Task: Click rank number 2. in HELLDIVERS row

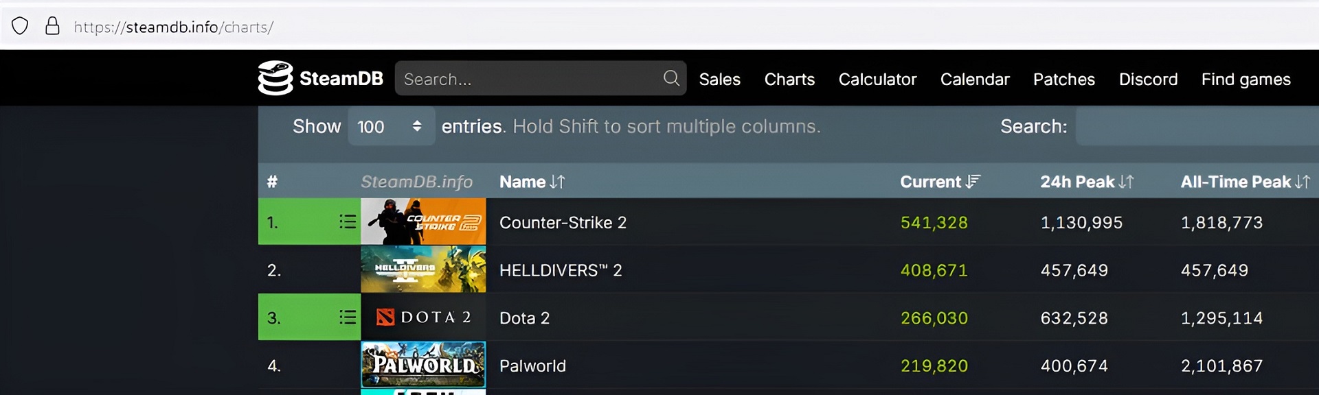Action: click(273, 270)
